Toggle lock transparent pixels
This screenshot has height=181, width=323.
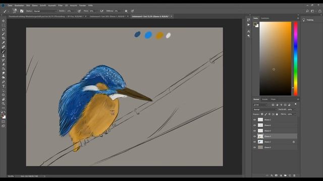pyautogui.click(x=262, y=114)
